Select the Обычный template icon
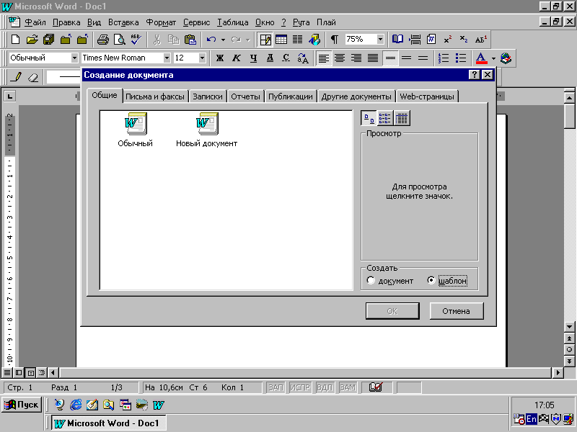The width and height of the screenshot is (577, 432). coord(135,130)
